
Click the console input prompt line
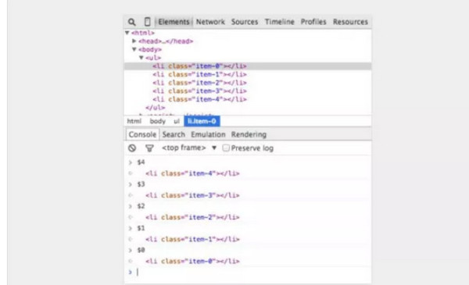point(248,273)
